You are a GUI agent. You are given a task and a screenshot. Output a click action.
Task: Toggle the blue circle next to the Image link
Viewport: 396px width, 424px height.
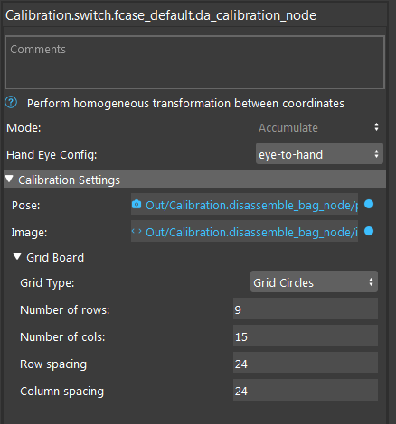tap(369, 231)
